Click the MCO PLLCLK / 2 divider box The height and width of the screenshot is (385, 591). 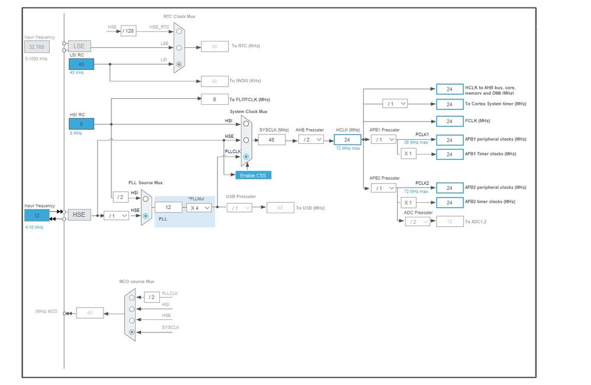point(152,297)
